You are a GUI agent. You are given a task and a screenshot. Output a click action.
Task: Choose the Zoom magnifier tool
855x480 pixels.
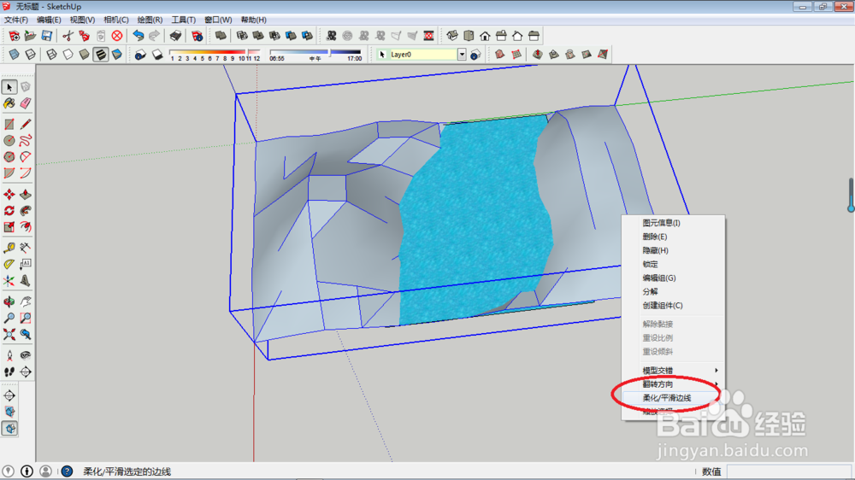point(9,319)
